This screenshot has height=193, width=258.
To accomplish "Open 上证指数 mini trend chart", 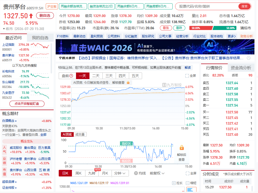I will 40,46.
